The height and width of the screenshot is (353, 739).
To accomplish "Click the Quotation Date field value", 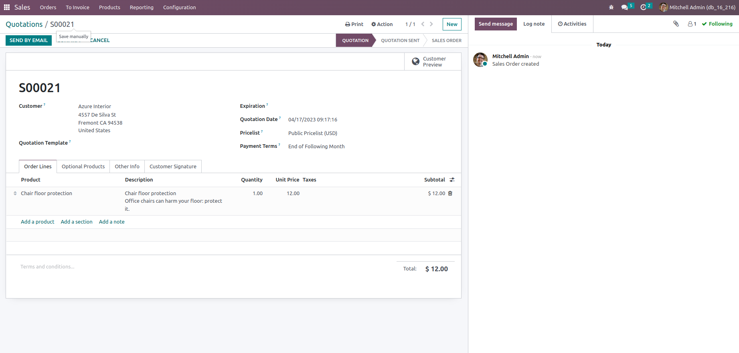I will pyautogui.click(x=313, y=119).
